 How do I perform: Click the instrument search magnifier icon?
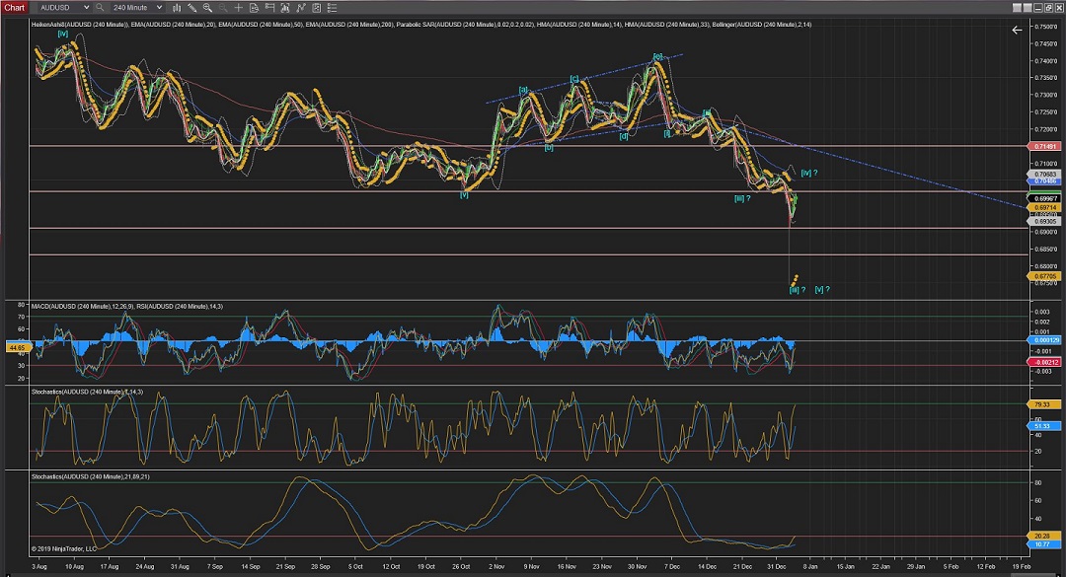coord(100,8)
